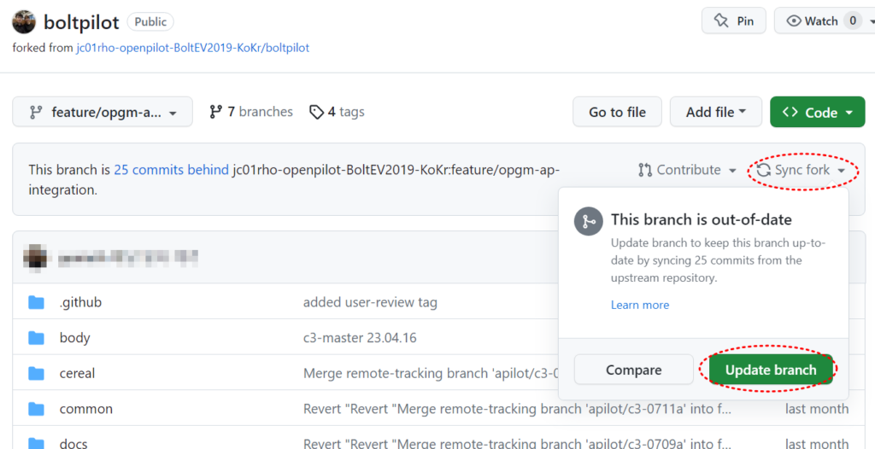Image resolution: width=875 pixels, height=449 pixels.
Task: Click the .github folder icon
Action: (36, 302)
